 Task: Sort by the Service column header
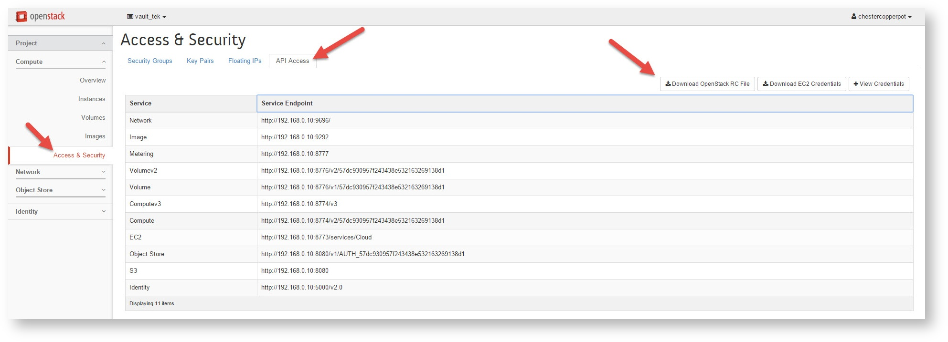coord(191,104)
